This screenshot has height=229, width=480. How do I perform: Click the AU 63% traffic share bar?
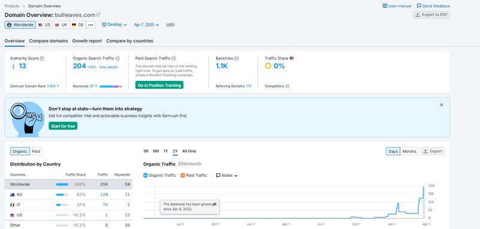[x=62, y=195]
